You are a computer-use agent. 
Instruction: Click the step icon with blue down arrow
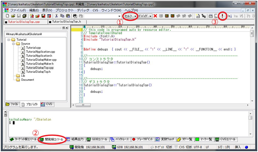pos(230,16)
